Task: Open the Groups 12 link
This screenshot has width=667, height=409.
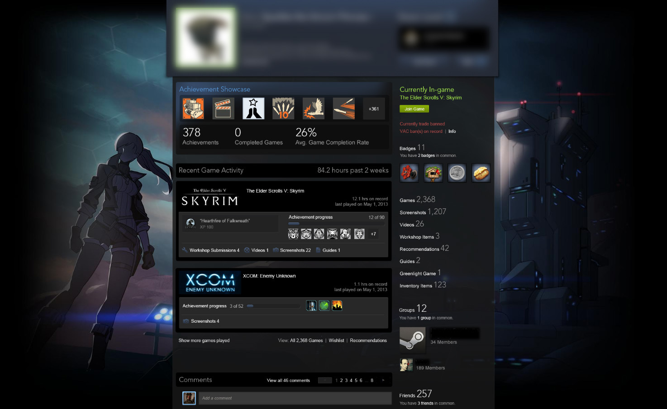Action: pyautogui.click(x=413, y=309)
